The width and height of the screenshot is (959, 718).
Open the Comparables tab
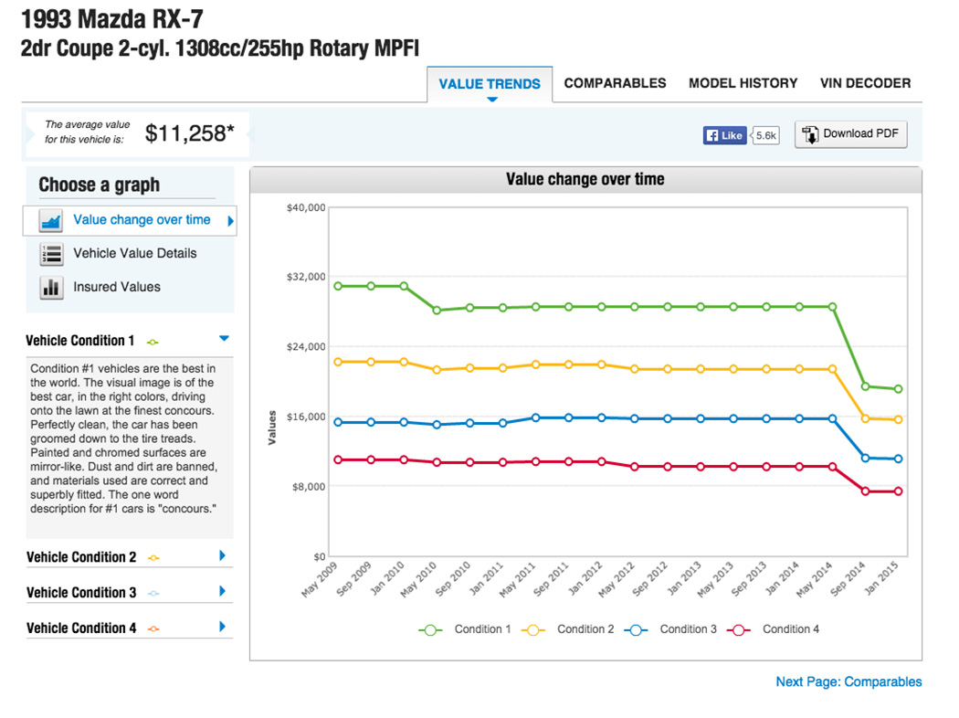(x=616, y=83)
